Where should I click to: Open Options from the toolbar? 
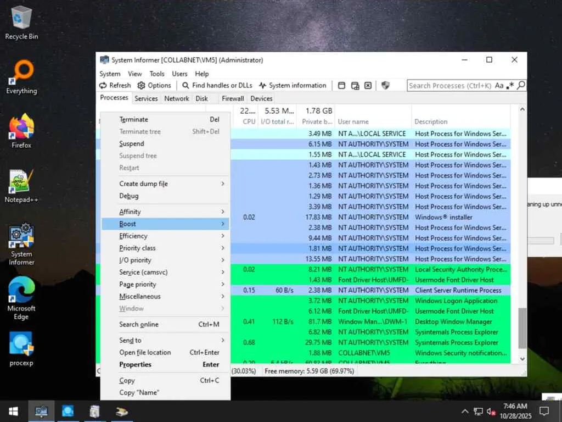point(154,85)
